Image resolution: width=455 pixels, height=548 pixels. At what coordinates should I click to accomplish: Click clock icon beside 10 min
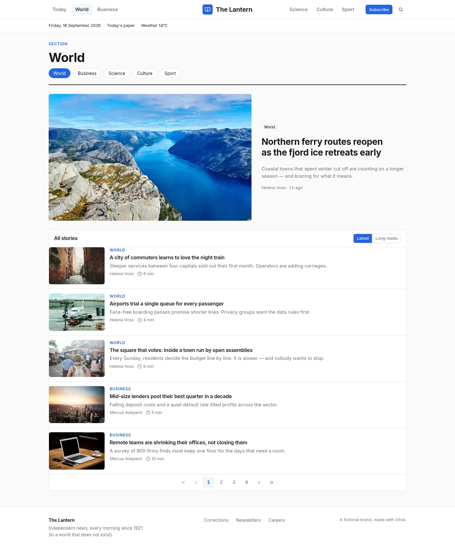pos(148,459)
